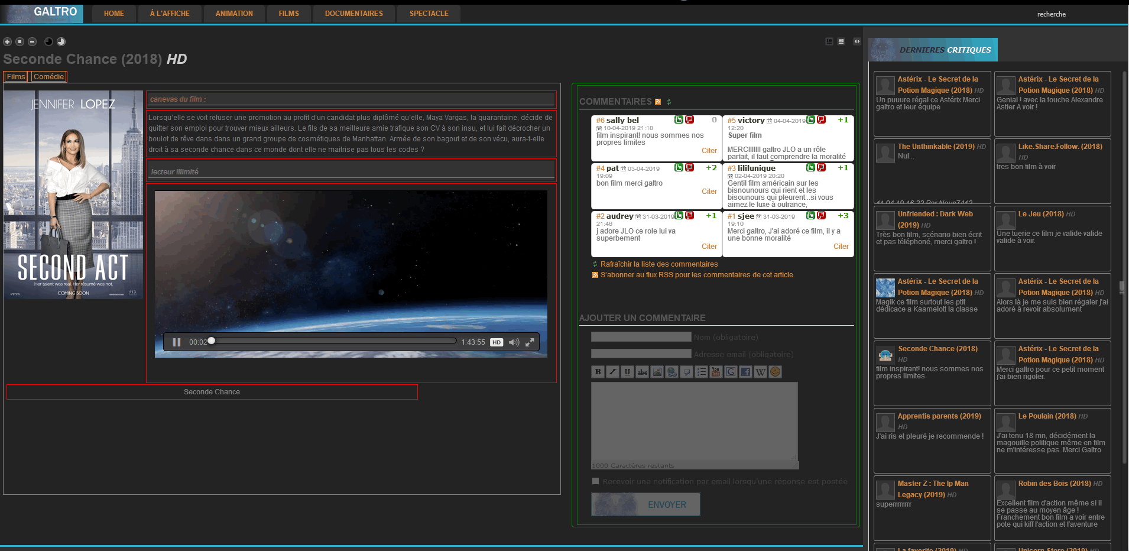1129x551 pixels.
Task: Open the À L'AFFICHE menu item
Action: click(x=170, y=14)
